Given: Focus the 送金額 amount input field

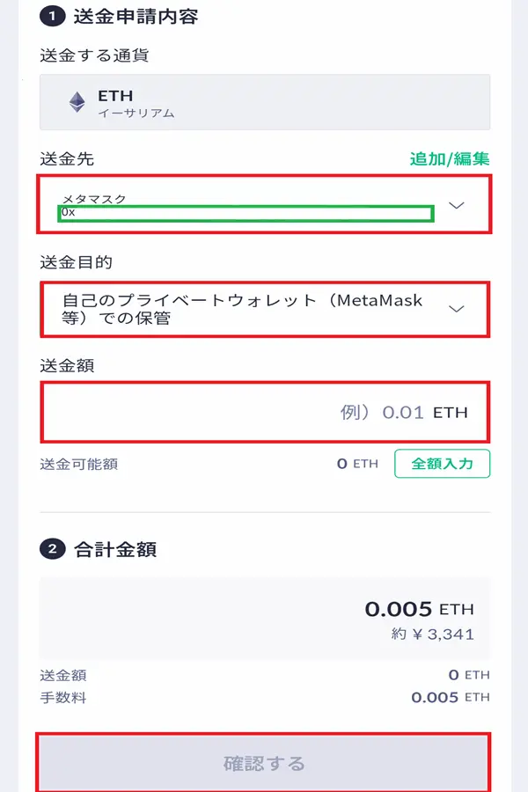Looking at the screenshot, I should (x=264, y=412).
